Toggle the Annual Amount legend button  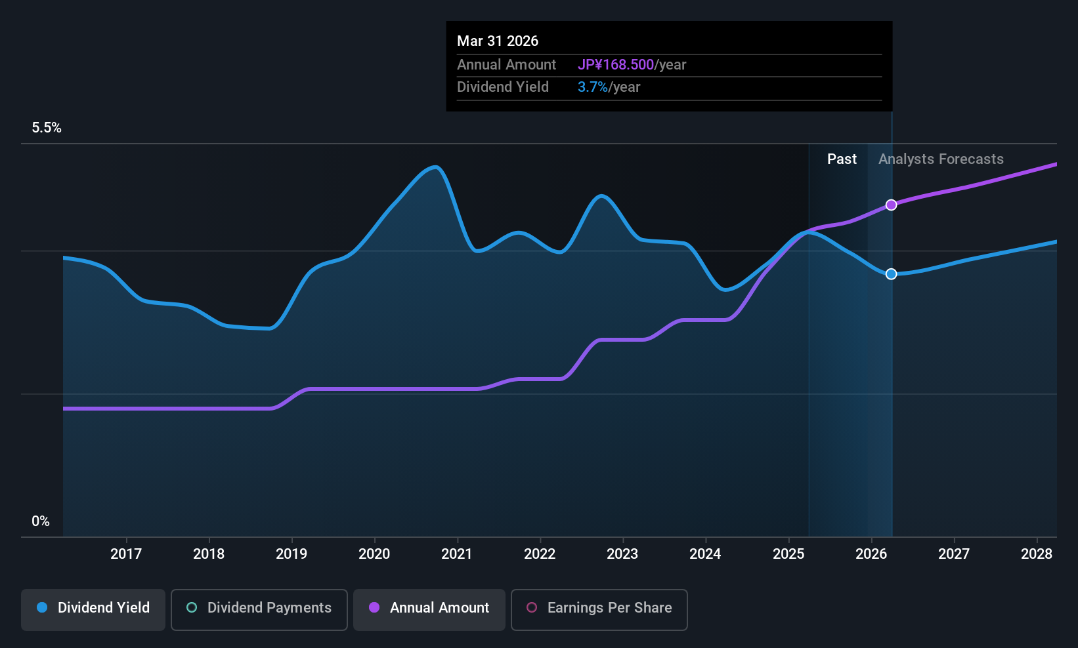tap(429, 609)
